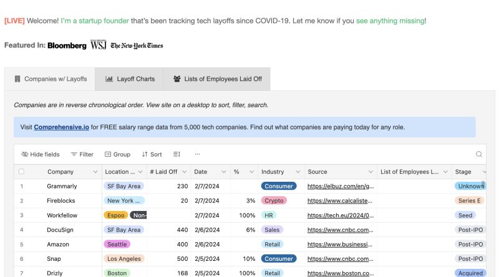Image resolution: width=499 pixels, height=277 pixels.
Task: Select the Fireblocks company cell
Action: pyautogui.click(x=61, y=201)
